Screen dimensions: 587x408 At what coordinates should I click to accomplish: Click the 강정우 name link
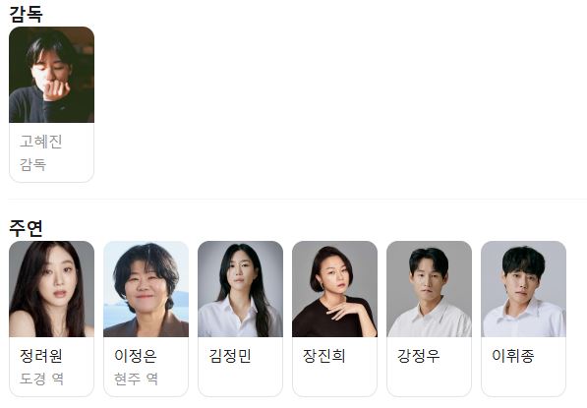(x=419, y=356)
